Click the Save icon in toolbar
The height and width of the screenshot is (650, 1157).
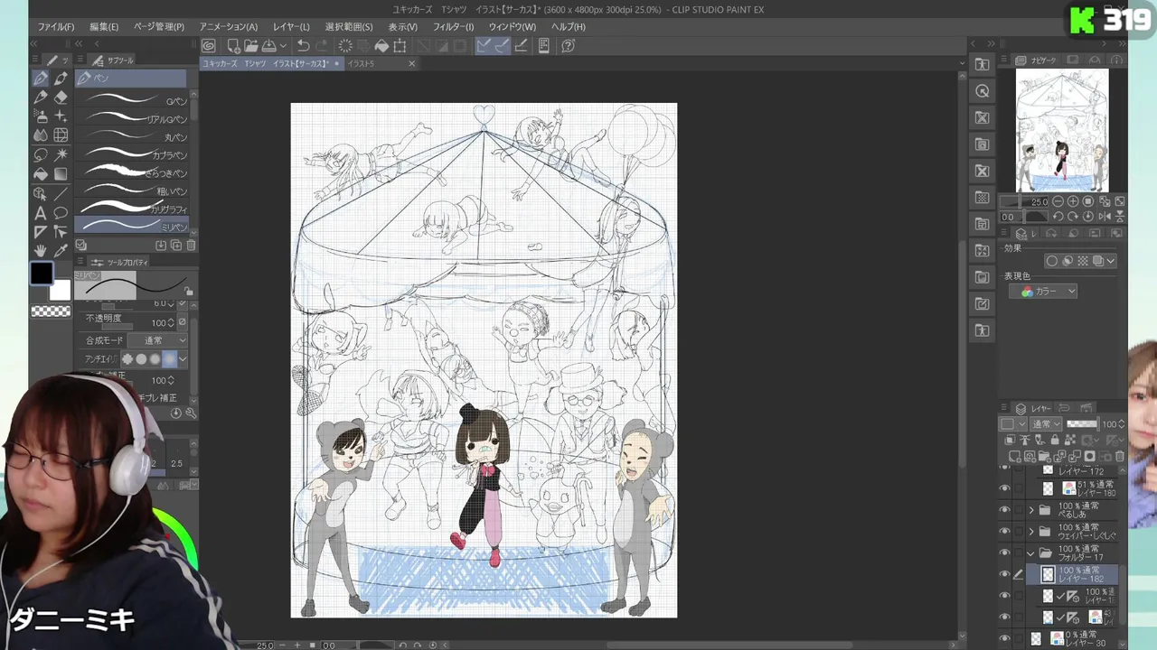268,46
